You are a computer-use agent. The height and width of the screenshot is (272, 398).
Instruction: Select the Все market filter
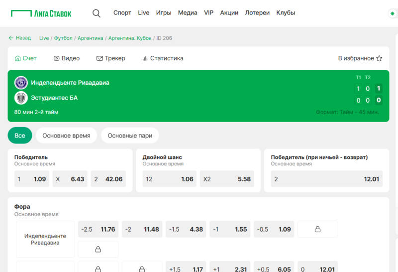coord(20,136)
